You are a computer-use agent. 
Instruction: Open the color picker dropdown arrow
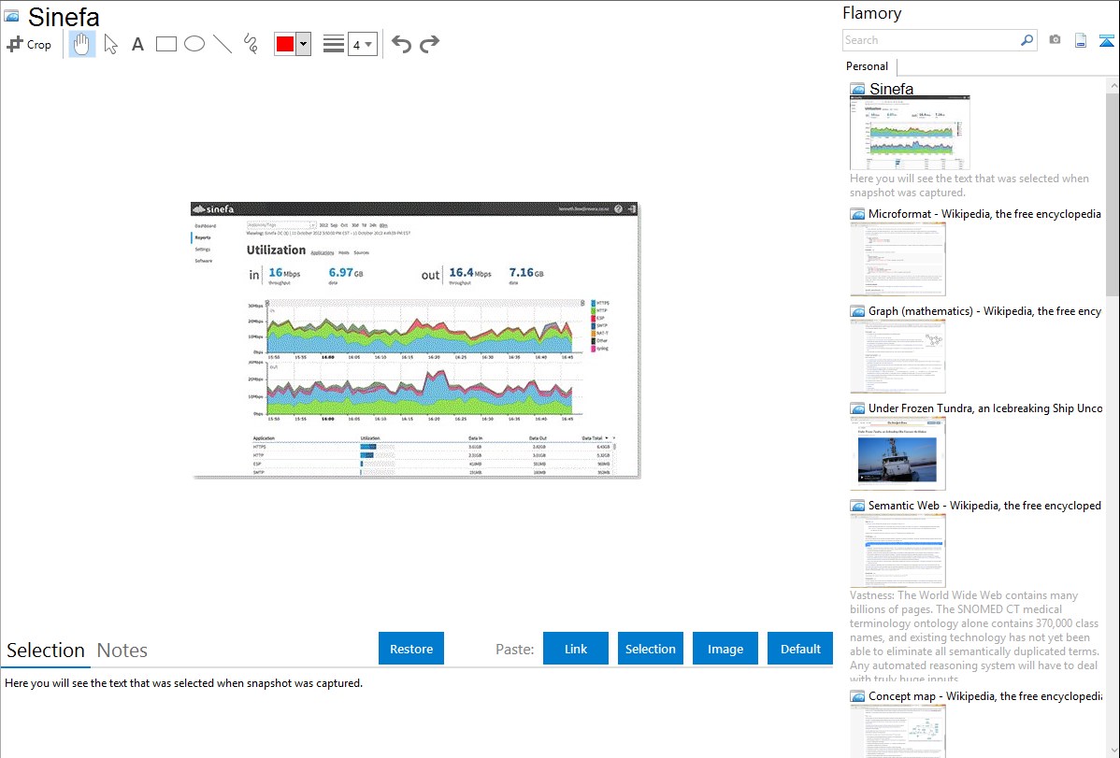click(x=303, y=44)
